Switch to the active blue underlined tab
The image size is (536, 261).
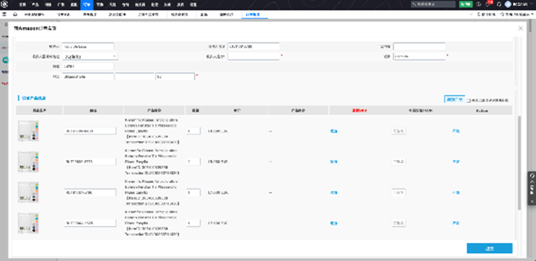click(253, 14)
